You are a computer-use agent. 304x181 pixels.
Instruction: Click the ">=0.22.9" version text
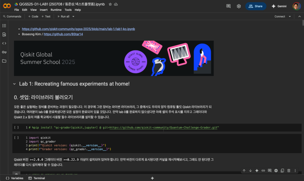71,160
